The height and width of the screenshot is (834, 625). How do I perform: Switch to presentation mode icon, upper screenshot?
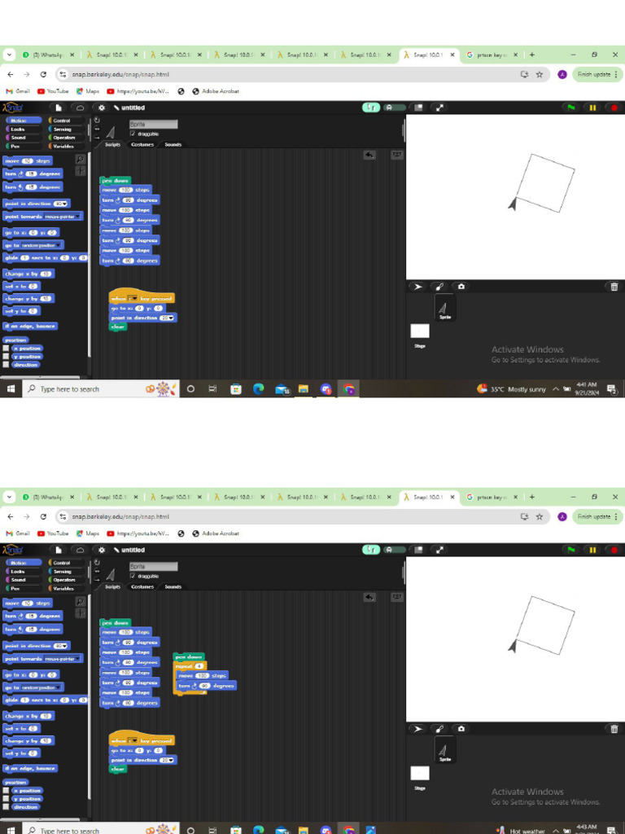point(439,108)
